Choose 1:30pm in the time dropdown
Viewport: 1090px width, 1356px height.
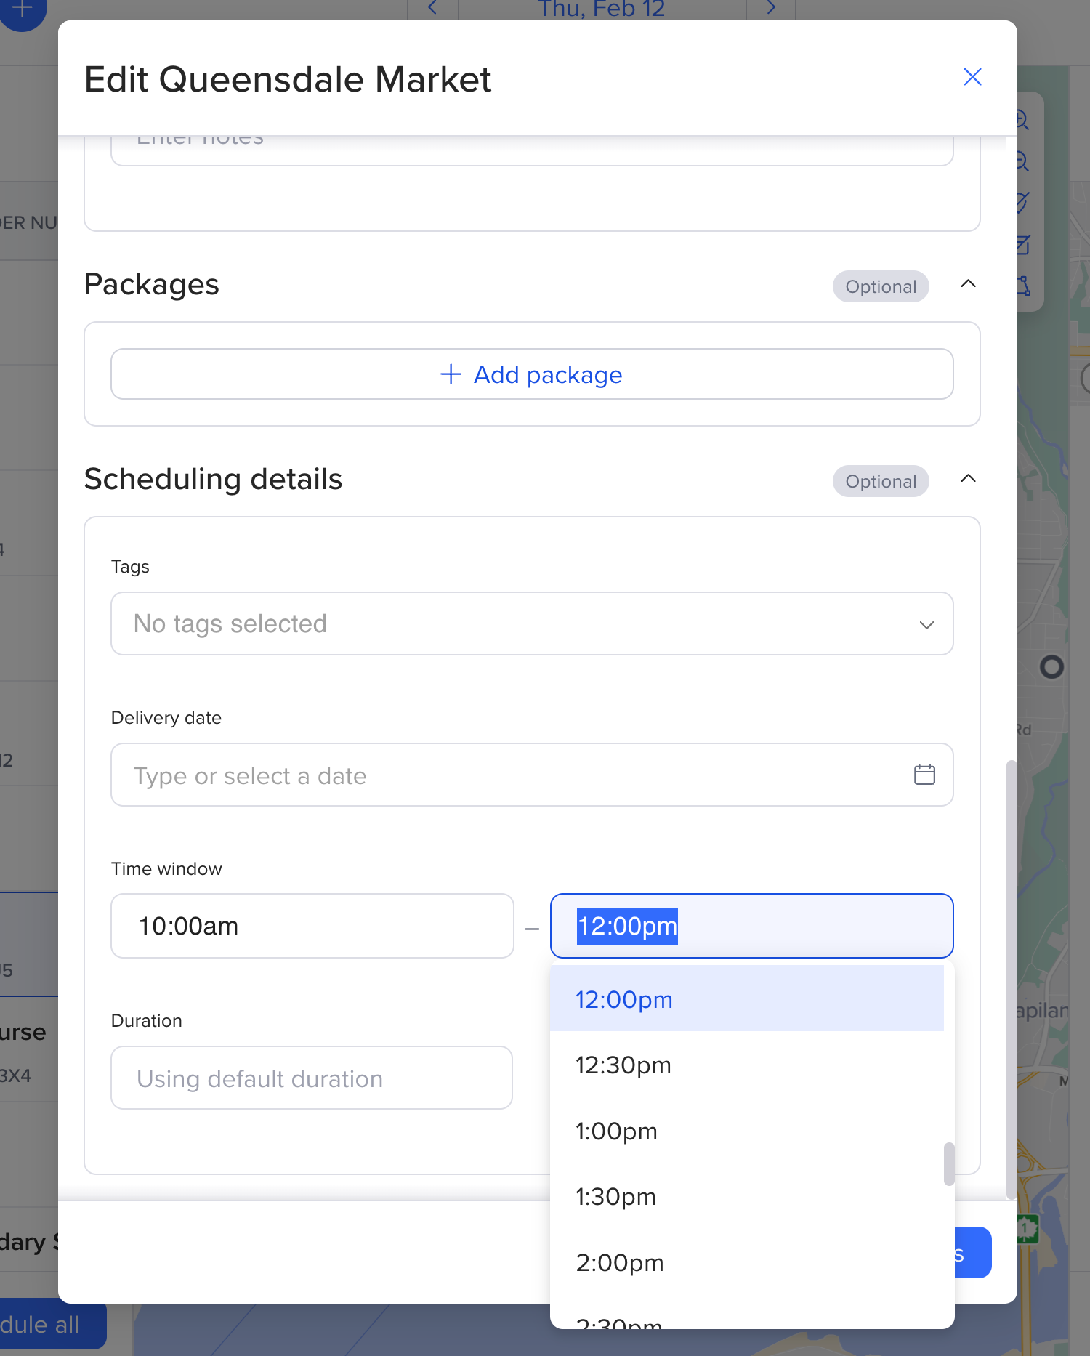click(747, 1197)
